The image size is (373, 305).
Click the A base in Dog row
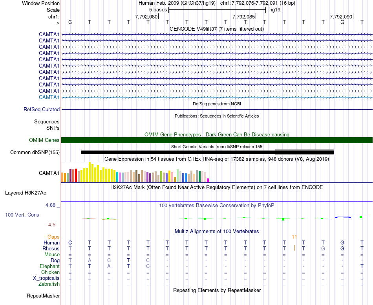pyautogui.click(x=90, y=260)
